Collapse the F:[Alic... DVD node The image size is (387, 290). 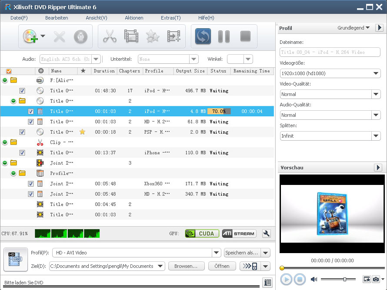tap(5, 80)
